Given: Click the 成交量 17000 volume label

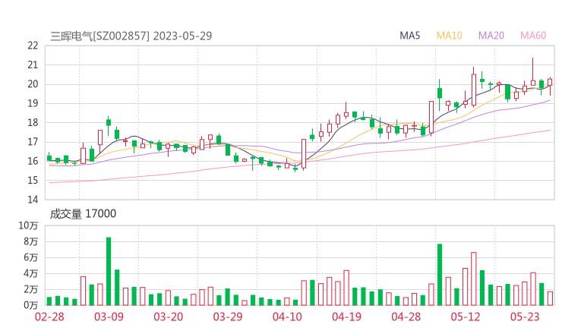Looking at the screenshot, I should tap(83, 214).
